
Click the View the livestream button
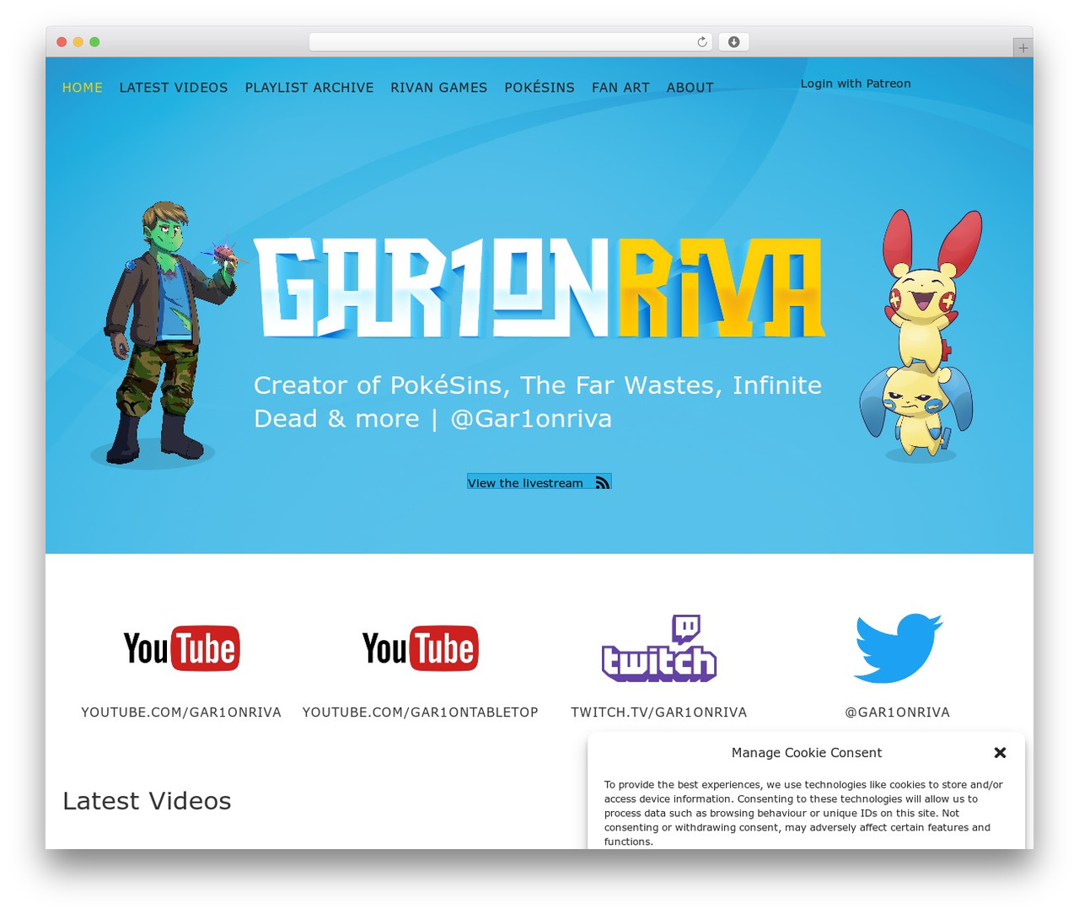[x=539, y=482]
